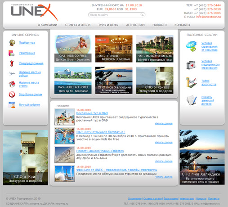Follow the info@unextour.ru email link
Image resolution: width=228 pixels, height=207 pixels.
(208, 17)
